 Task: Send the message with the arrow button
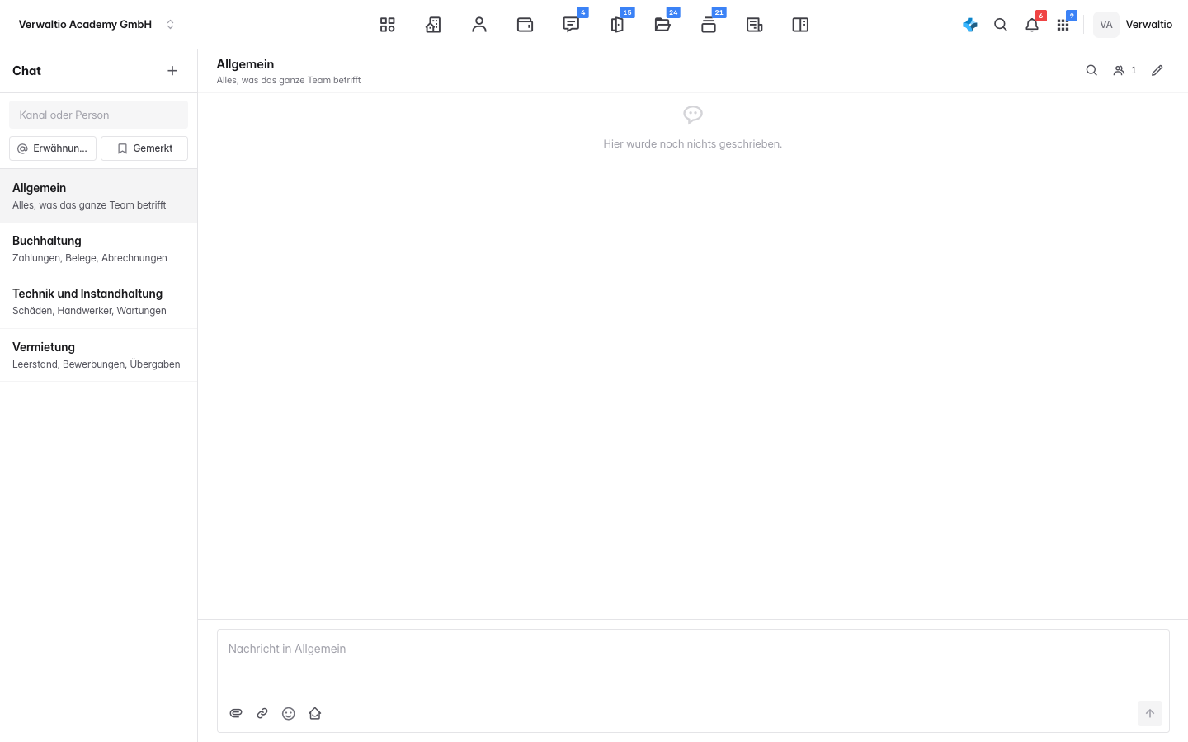1150,713
